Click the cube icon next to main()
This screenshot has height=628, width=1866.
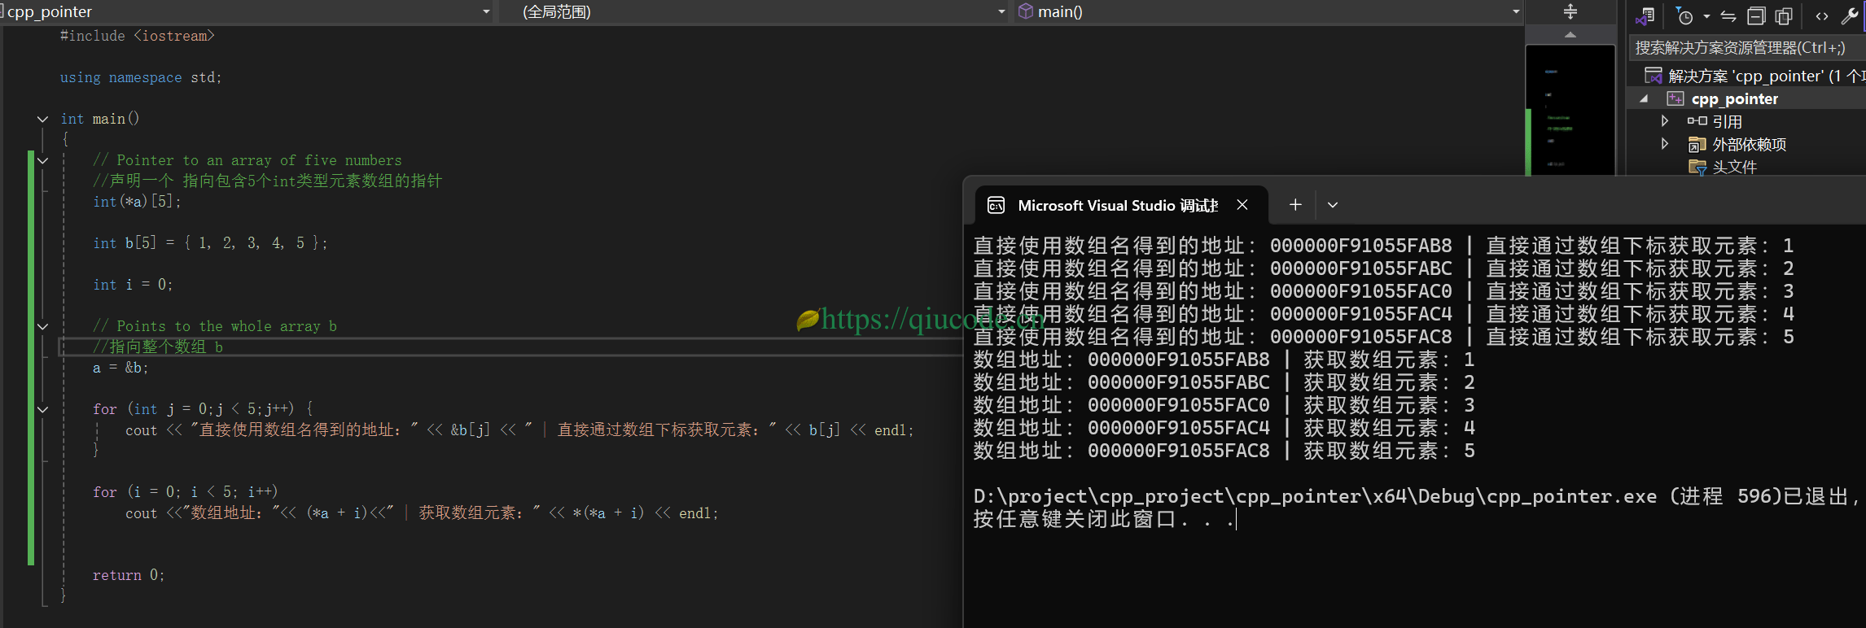pos(1026,11)
